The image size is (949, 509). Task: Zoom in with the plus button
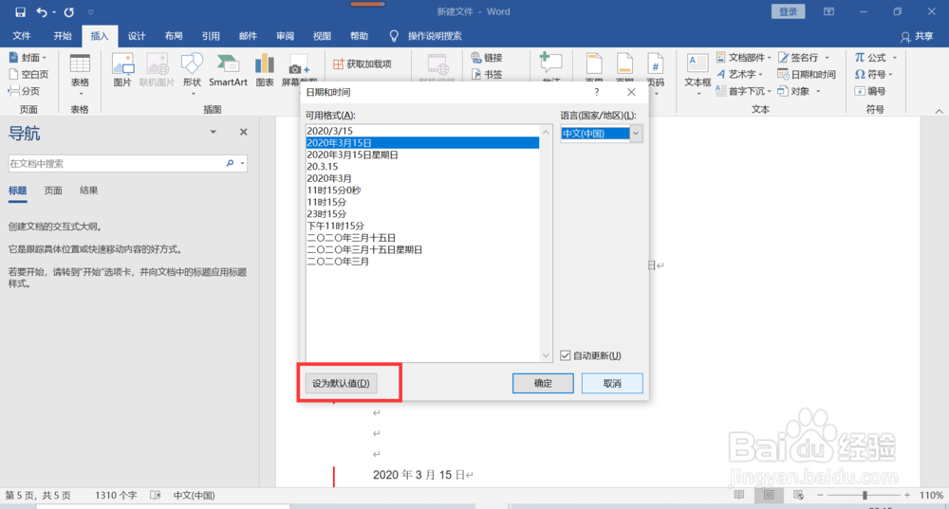click(x=906, y=495)
